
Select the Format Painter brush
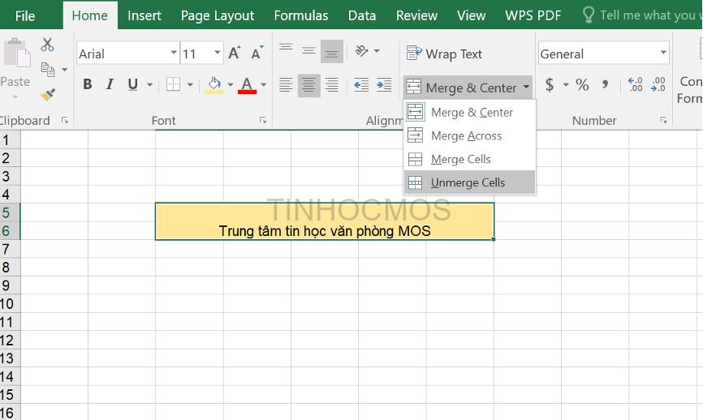[x=48, y=94]
